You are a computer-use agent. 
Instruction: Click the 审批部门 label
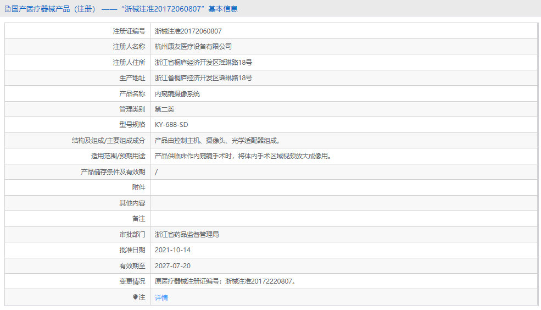tap(132, 235)
